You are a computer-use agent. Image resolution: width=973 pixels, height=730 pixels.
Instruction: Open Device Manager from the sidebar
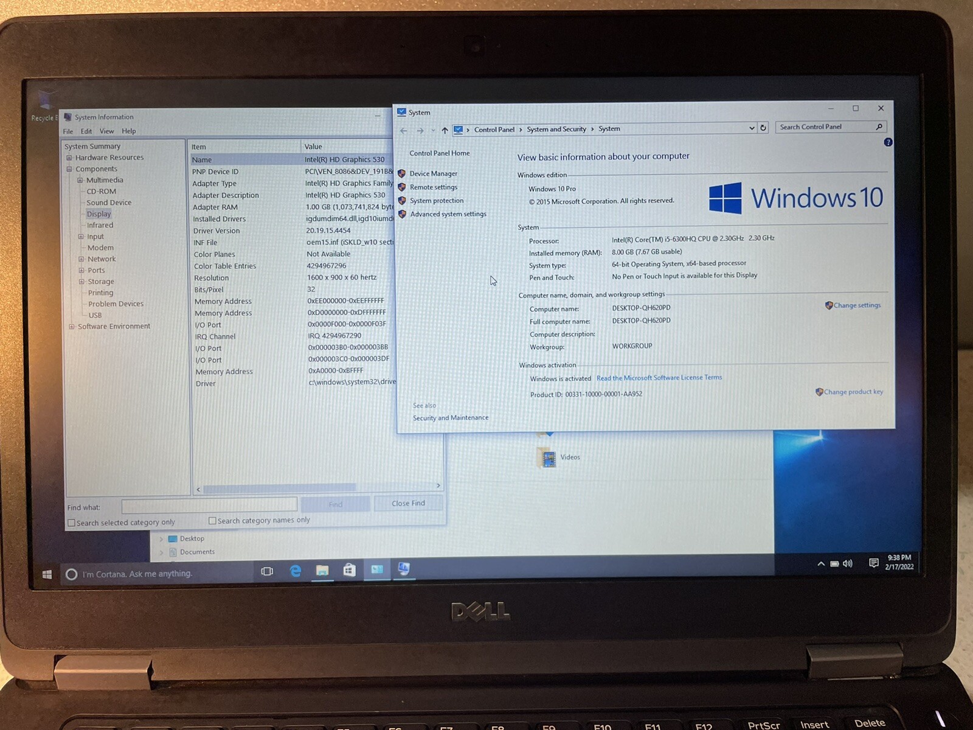(x=433, y=173)
